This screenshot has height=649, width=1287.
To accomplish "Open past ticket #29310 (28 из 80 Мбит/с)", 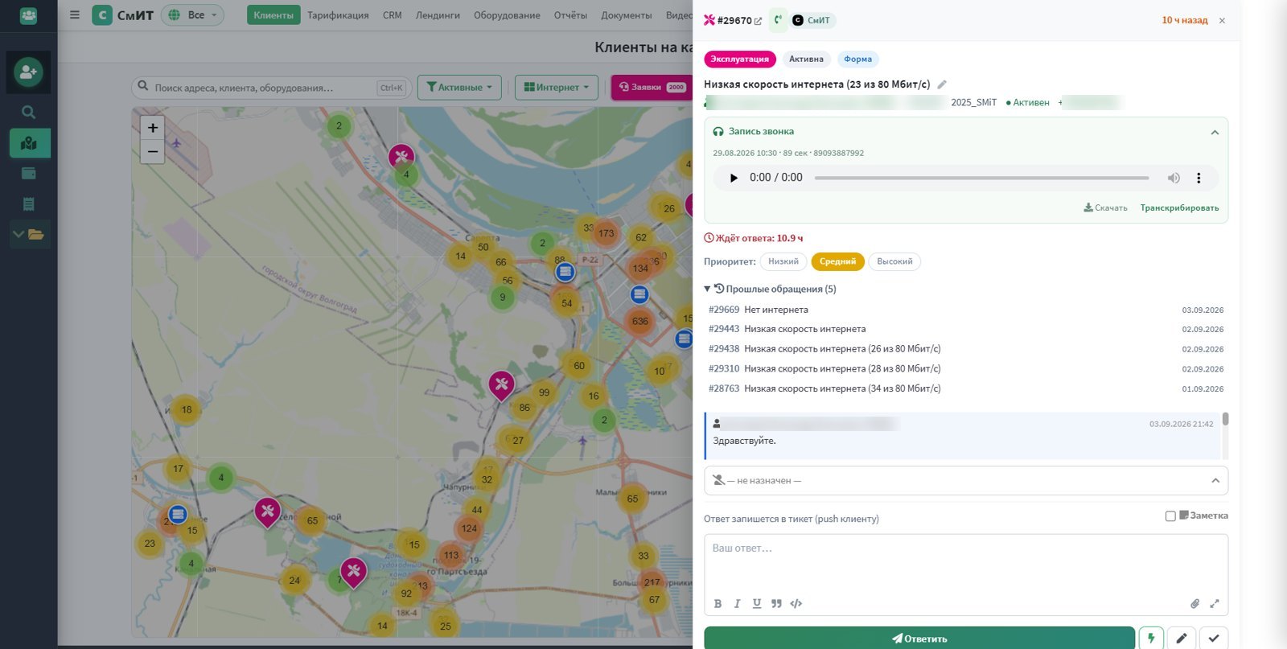I will 965,368.
